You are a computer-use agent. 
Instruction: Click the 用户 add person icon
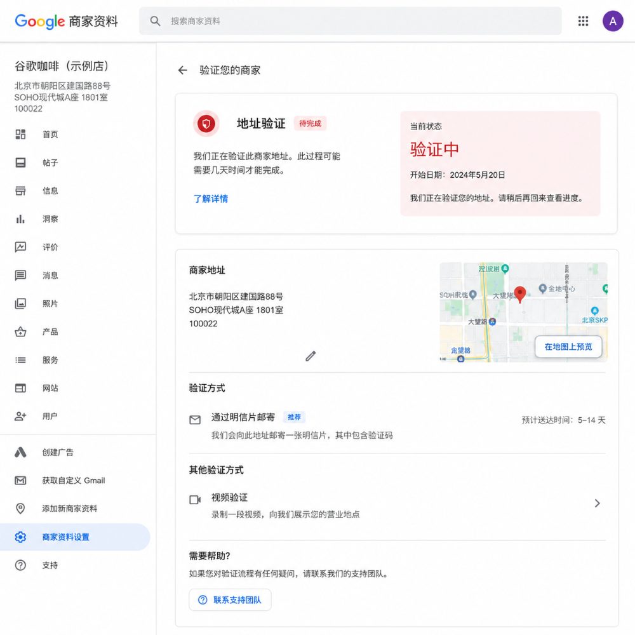click(20, 416)
